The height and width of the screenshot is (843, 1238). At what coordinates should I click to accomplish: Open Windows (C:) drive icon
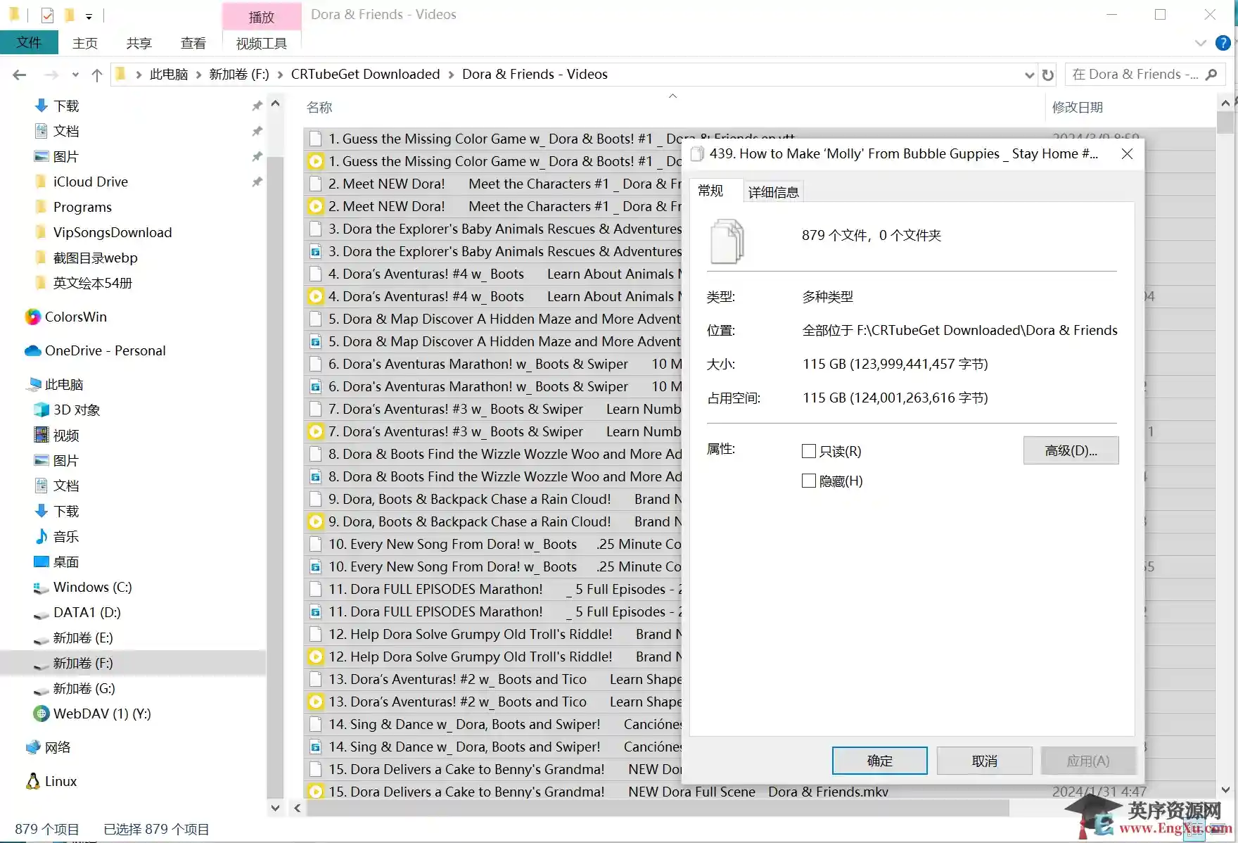42,587
